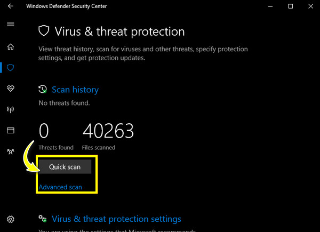
Task: Open the Advanced scan link
Action: point(60,187)
